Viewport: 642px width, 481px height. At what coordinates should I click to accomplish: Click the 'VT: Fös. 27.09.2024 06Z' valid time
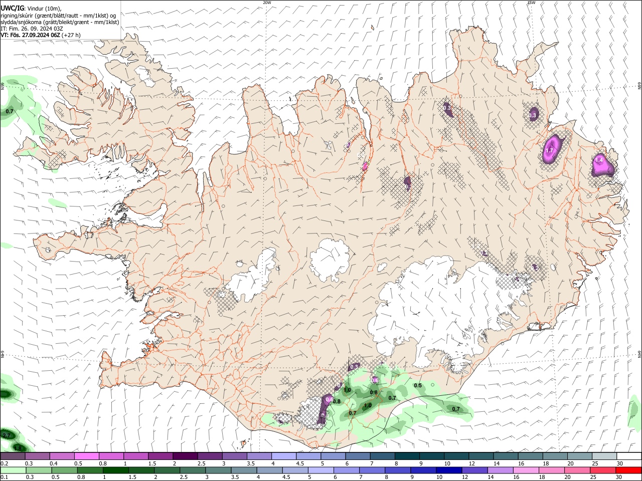click(31, 35)
